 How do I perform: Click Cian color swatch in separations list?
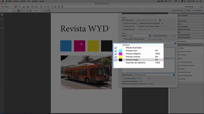coord(120,51)
